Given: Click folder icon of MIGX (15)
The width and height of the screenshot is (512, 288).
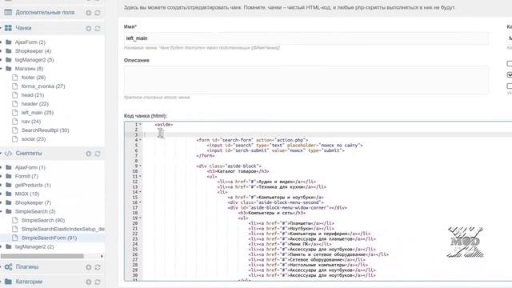Looking at the screenshot, I should [x=9, y=194].
